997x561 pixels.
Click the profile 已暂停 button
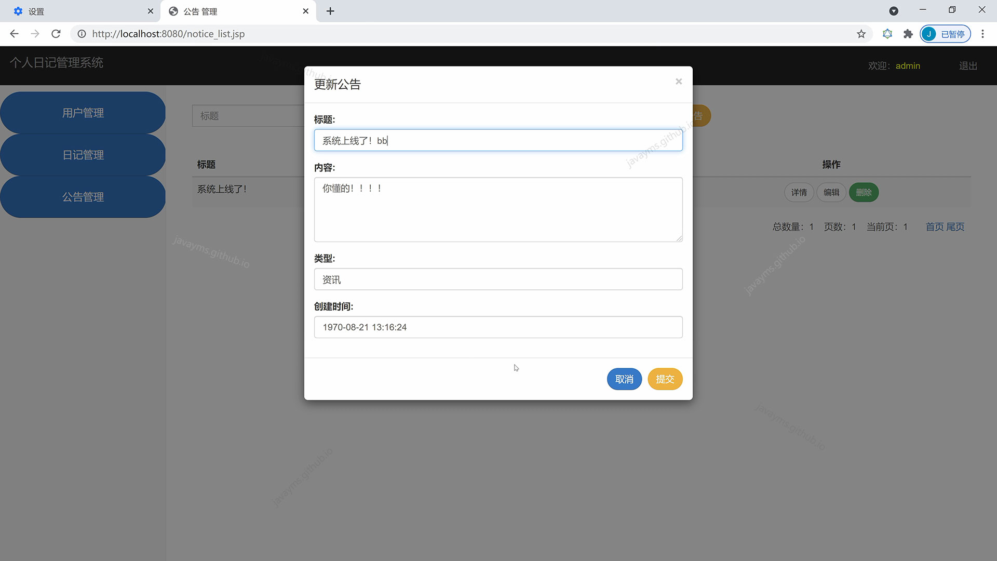pyautogui.click(x=945, y=34)
